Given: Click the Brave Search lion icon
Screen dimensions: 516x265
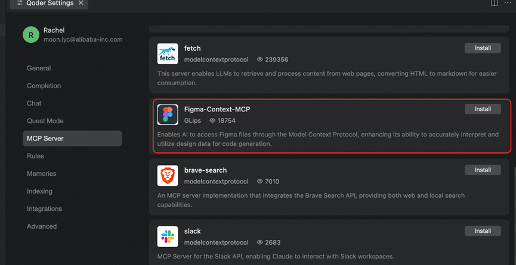Looking at the screenshot, I should click(x=168, y=176).
